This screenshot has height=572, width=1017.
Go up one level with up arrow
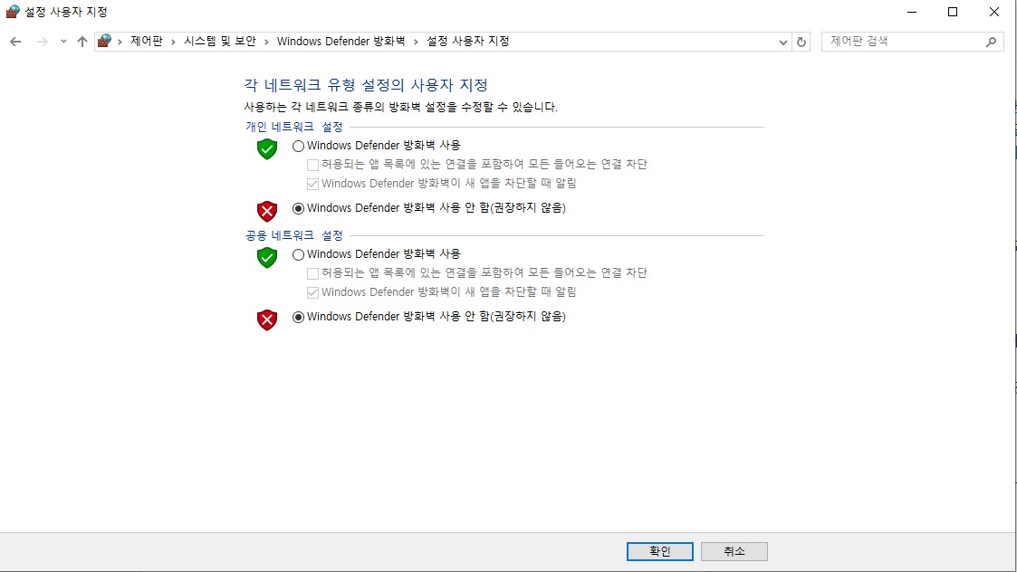click(82, 42)
